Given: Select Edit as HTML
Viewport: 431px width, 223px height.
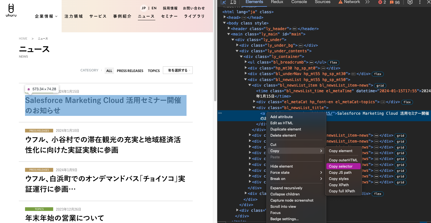Looking at the screenshot, I should click(x=296, y=123).
